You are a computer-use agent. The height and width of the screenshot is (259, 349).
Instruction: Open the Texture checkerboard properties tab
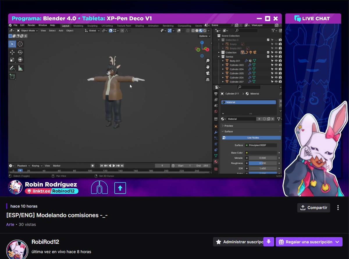coord(216,169)
